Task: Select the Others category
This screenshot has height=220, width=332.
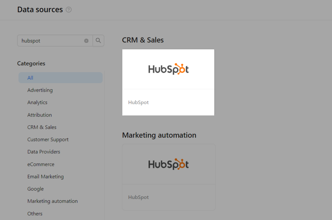Action: [35, 214]
